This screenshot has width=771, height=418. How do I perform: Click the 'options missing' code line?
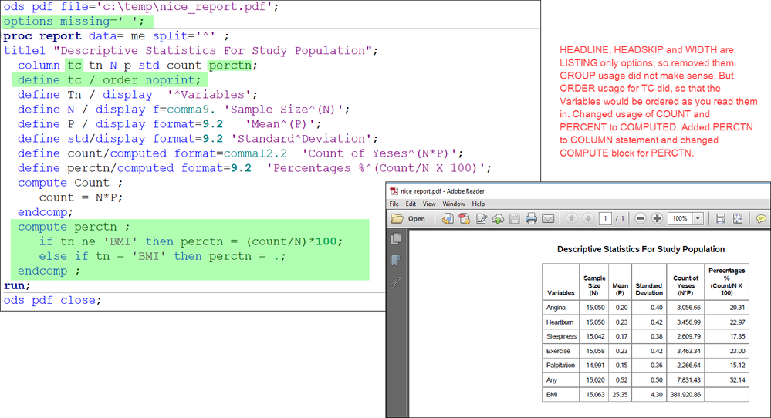click(74, 22)
